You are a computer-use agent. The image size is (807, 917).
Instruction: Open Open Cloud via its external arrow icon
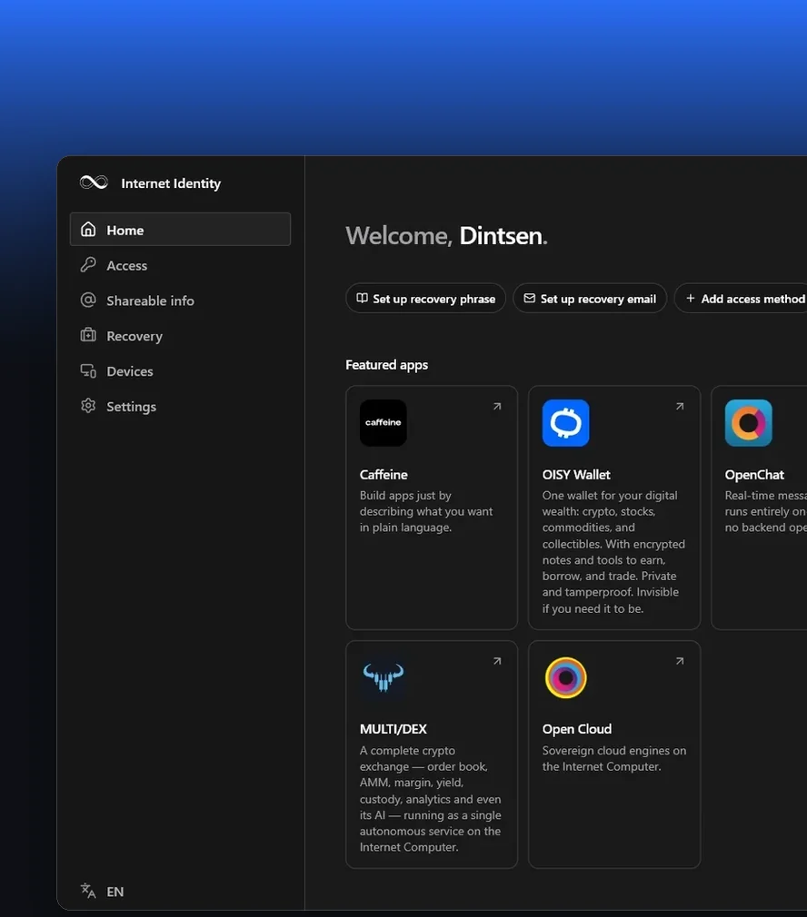pos(680,661)
